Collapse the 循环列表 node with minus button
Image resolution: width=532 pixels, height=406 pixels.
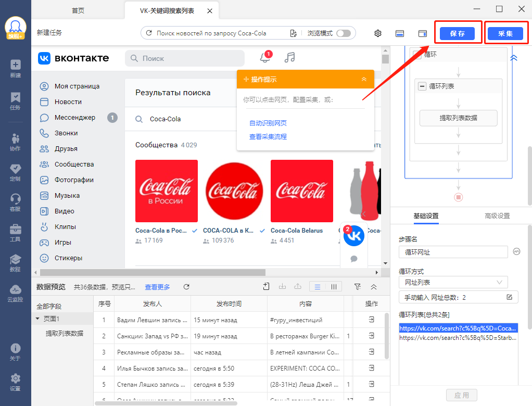pyautogui.click(x=422, y=86)
